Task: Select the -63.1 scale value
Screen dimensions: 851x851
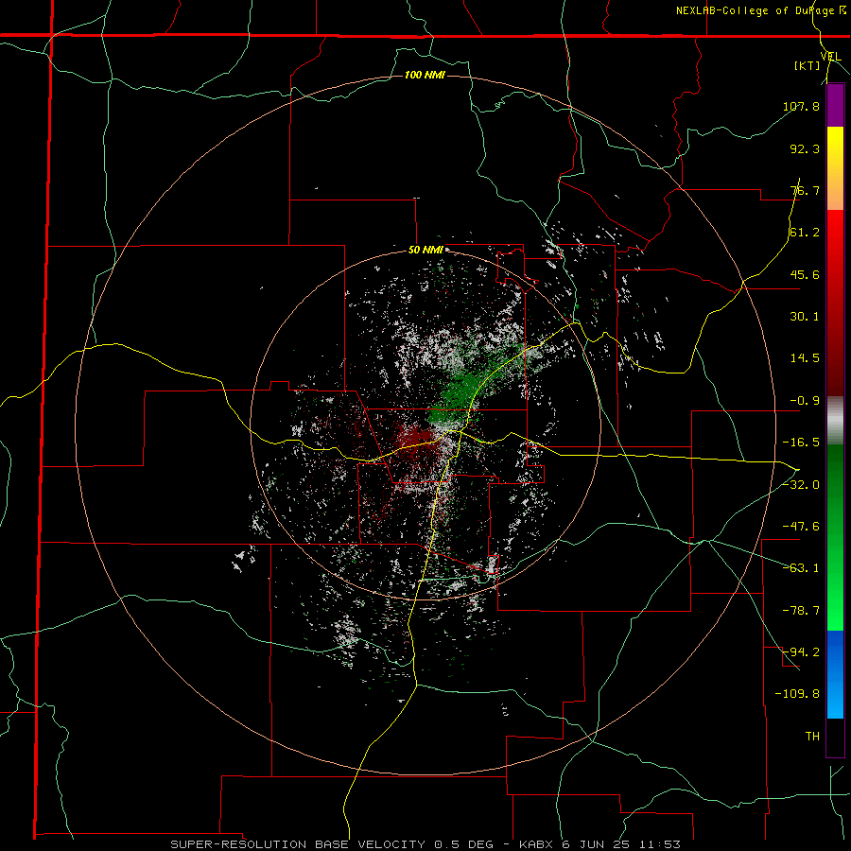Action: (x=801, y=568)
